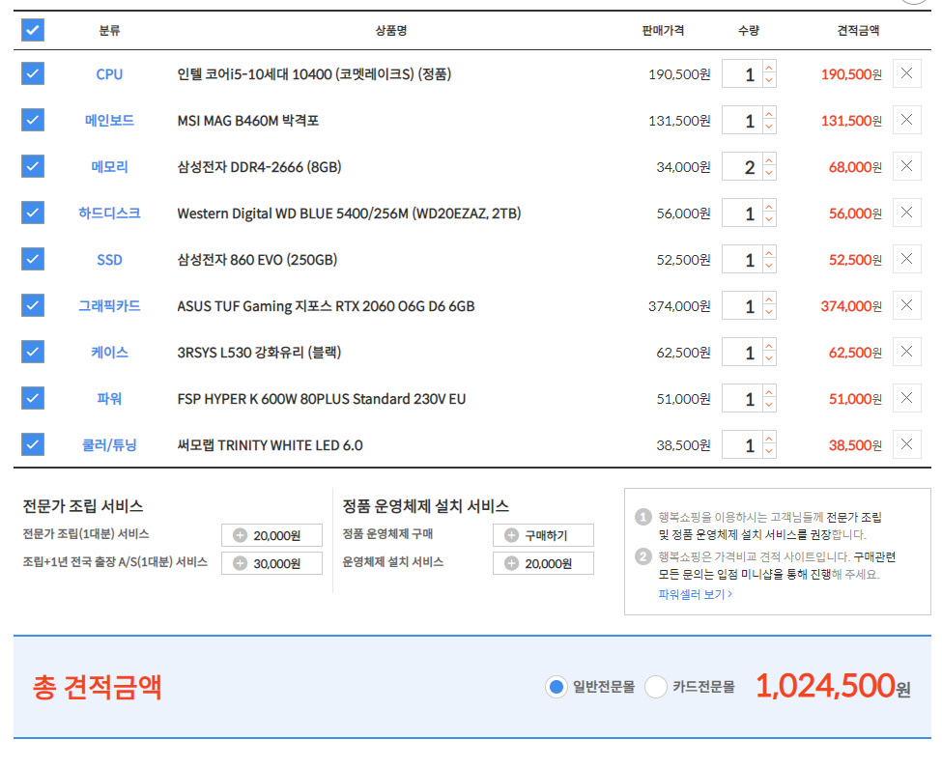
Task: Add 조립+1년 전국 출장 A/S 30,000원 service
Action: [x=241, y=563]
